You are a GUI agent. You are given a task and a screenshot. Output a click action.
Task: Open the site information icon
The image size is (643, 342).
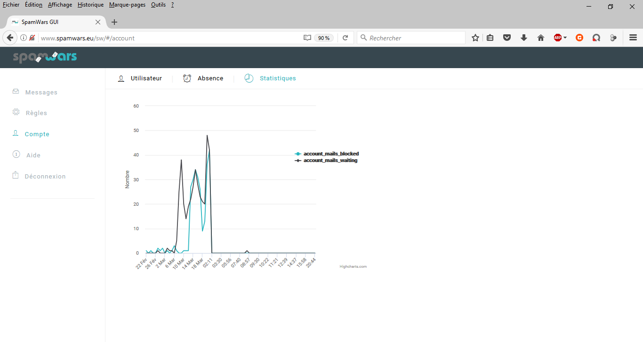click(x=24, y=38)
